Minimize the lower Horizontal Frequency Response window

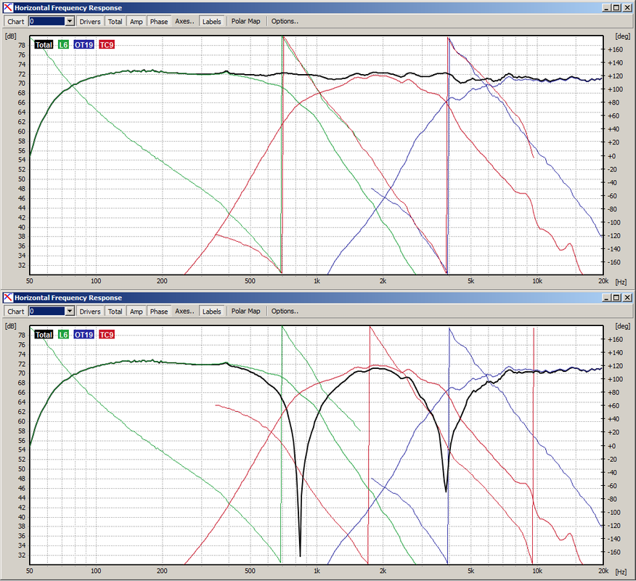[x=606, y=297]
